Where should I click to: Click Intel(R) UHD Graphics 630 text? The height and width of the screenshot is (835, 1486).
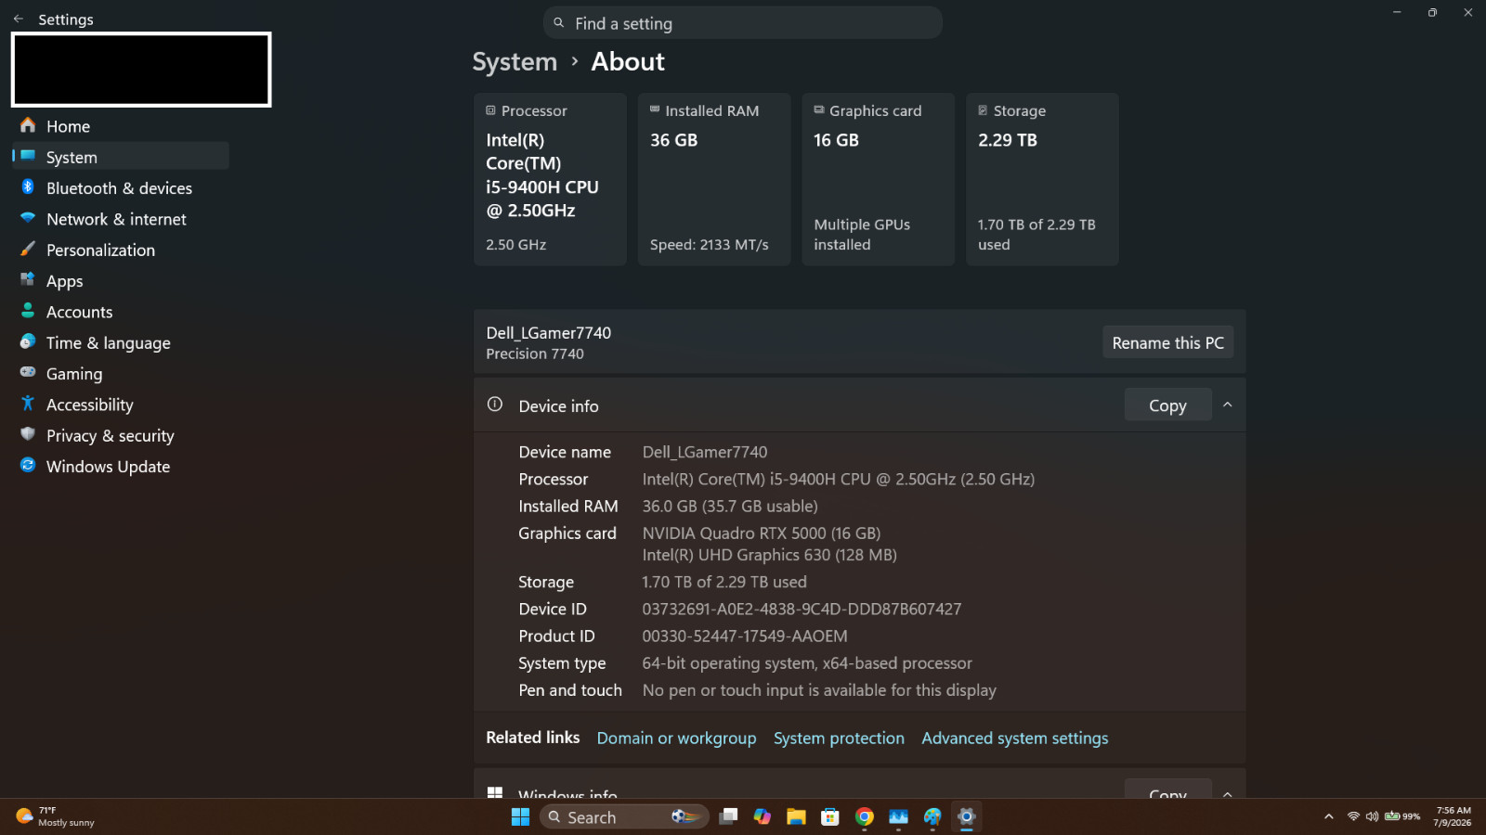tap(769, 555)
